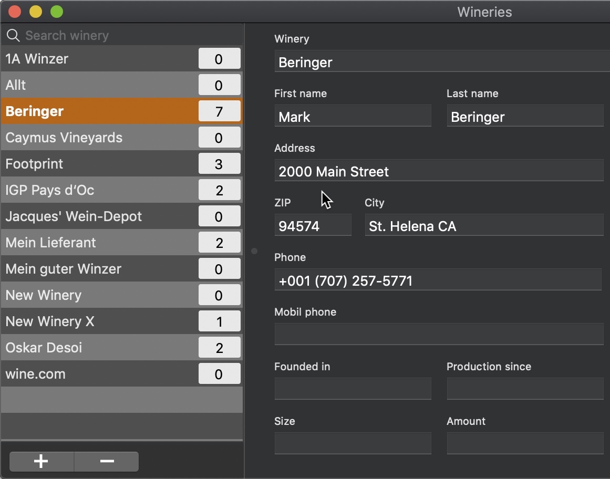Select the New Winery X row
Image resolution: width=610 pixels, height=479 pixels.
pyautogui.click(x=122, y=321)
